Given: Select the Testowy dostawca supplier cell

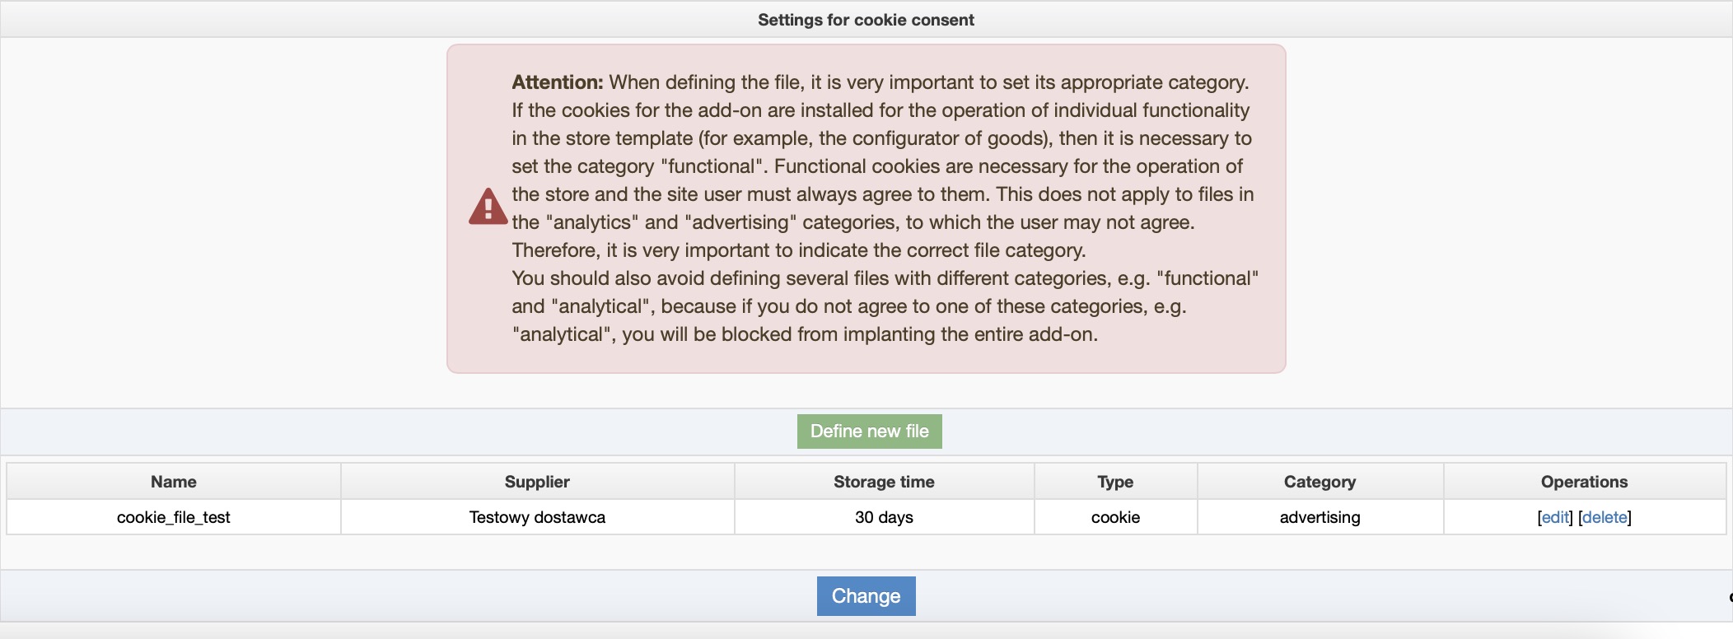Looking at the screenshot, I should click(537, 517).
